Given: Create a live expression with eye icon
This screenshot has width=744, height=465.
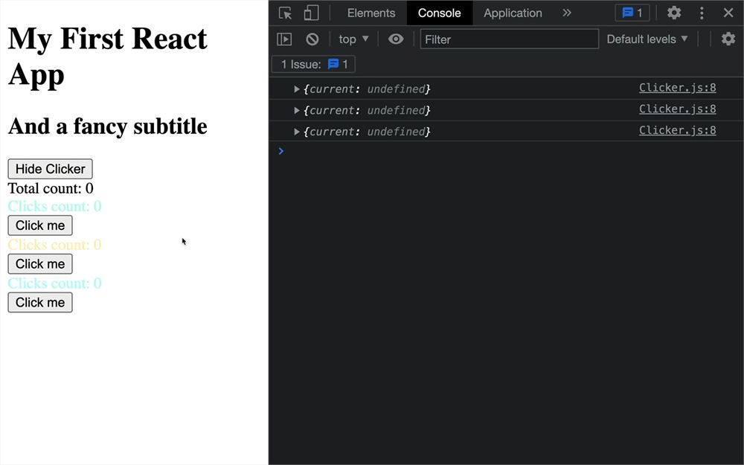Looking at the screenshot, I should point(396,39).
